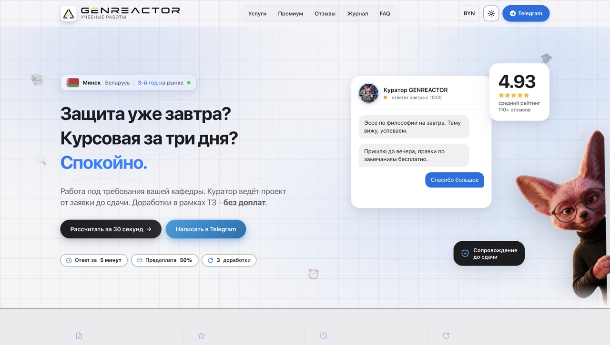Viewport: 610px width, 345px height.
Task: Click the Куратор GENREACTOR chat title
Action: tap(416, 90)
